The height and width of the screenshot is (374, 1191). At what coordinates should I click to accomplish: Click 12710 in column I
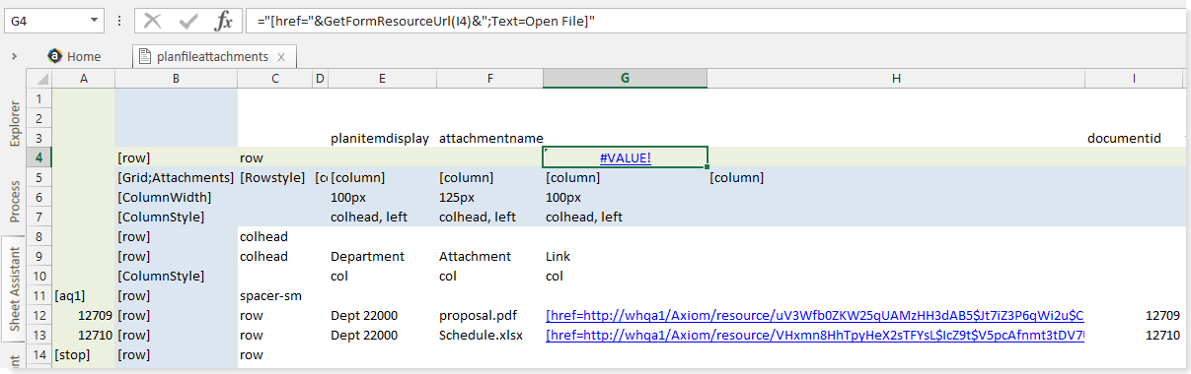[1134, 335]
